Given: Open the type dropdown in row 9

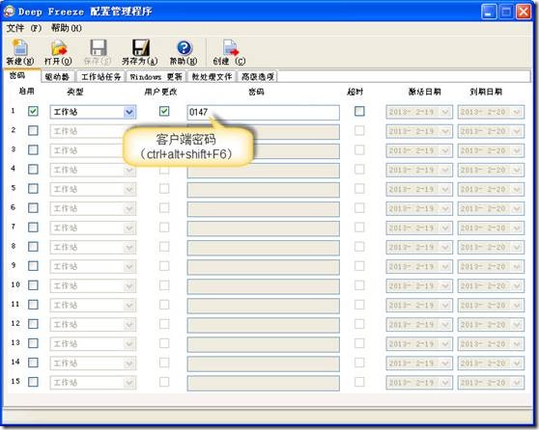Looking at the screenshot, I should coord(129,267).
